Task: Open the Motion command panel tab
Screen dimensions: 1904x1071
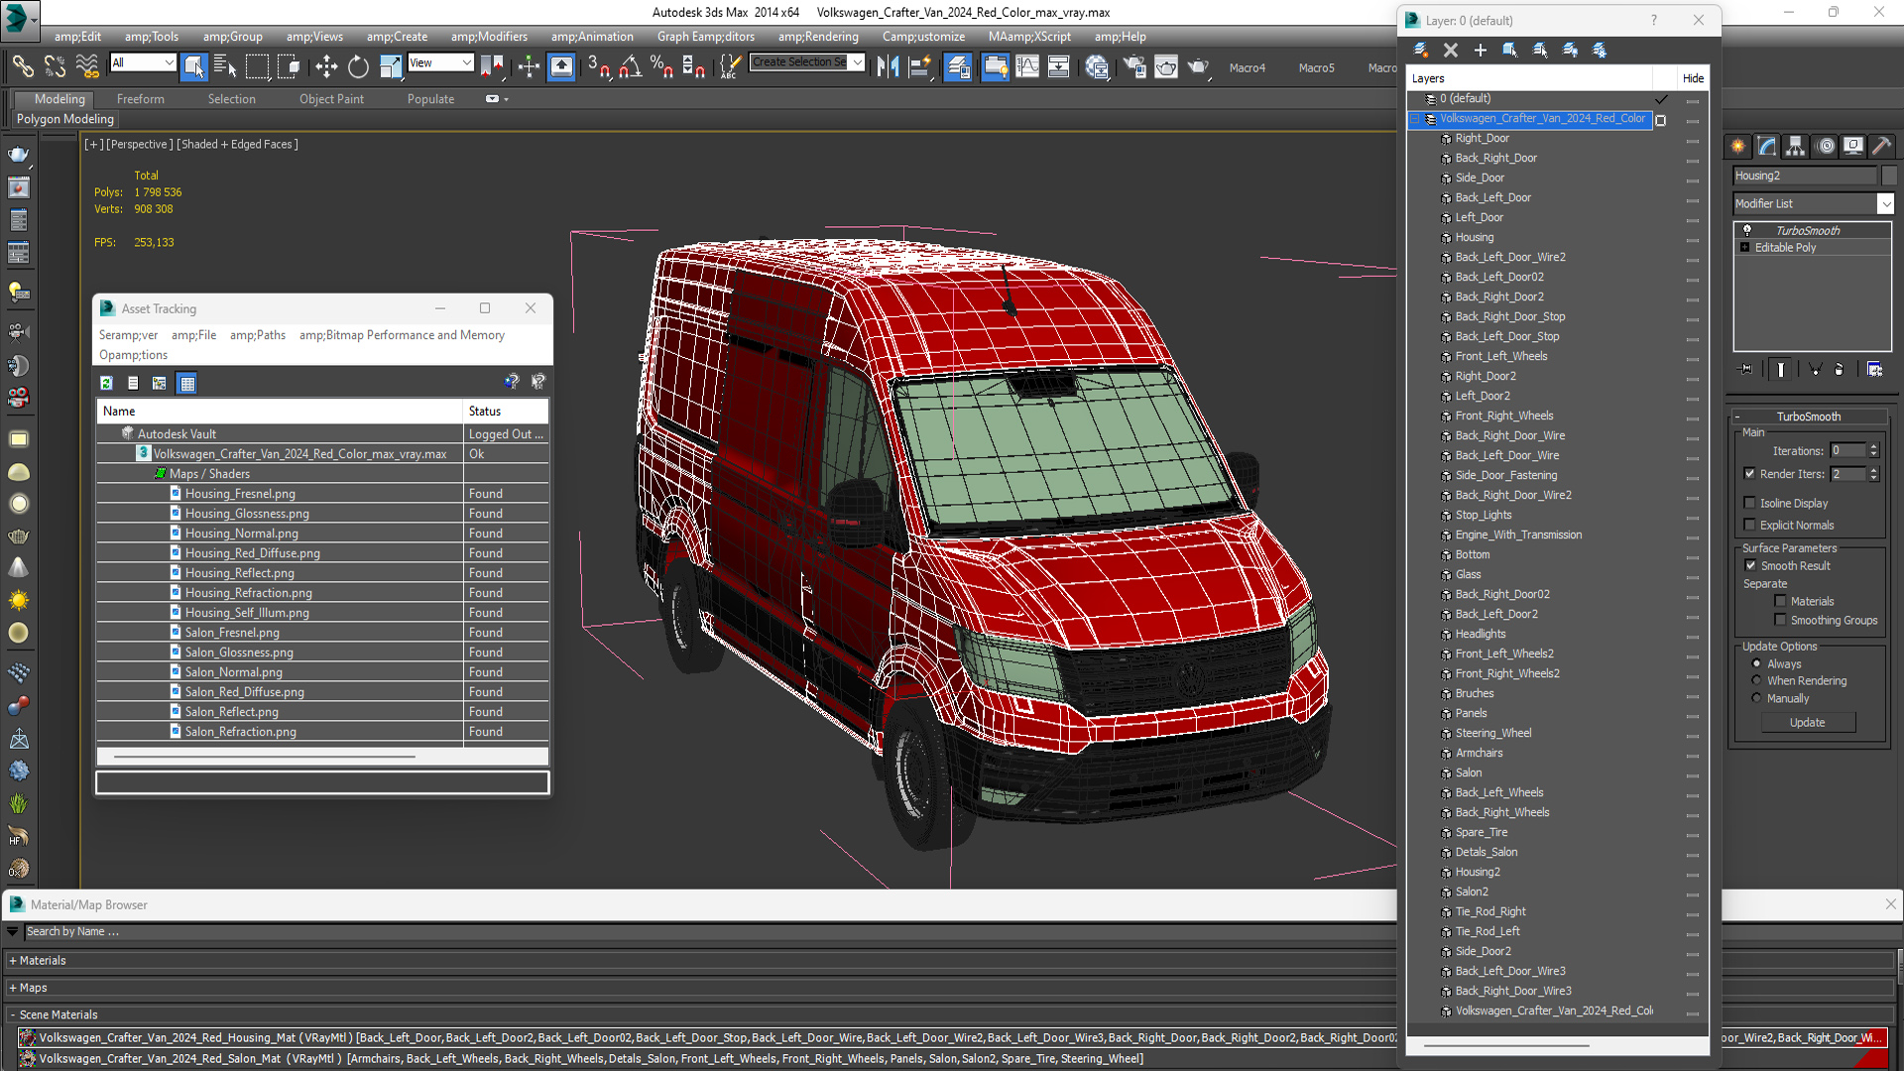Action: (x=1825, y=146)
